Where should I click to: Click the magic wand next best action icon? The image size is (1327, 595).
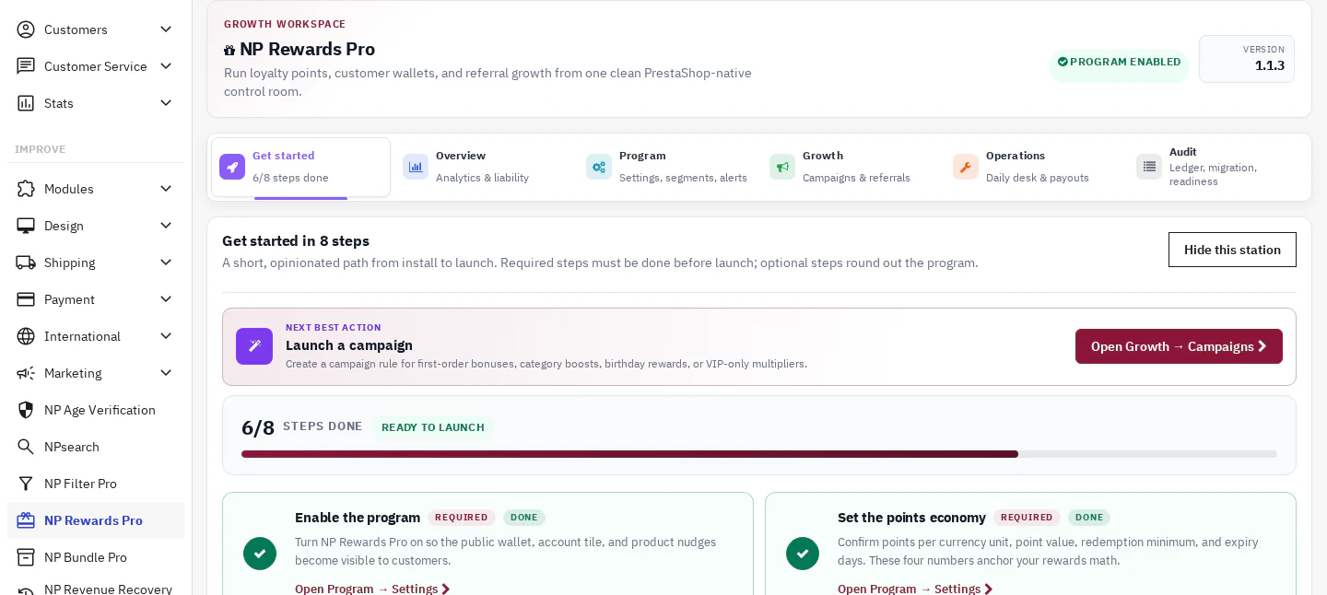click(254, 346)
